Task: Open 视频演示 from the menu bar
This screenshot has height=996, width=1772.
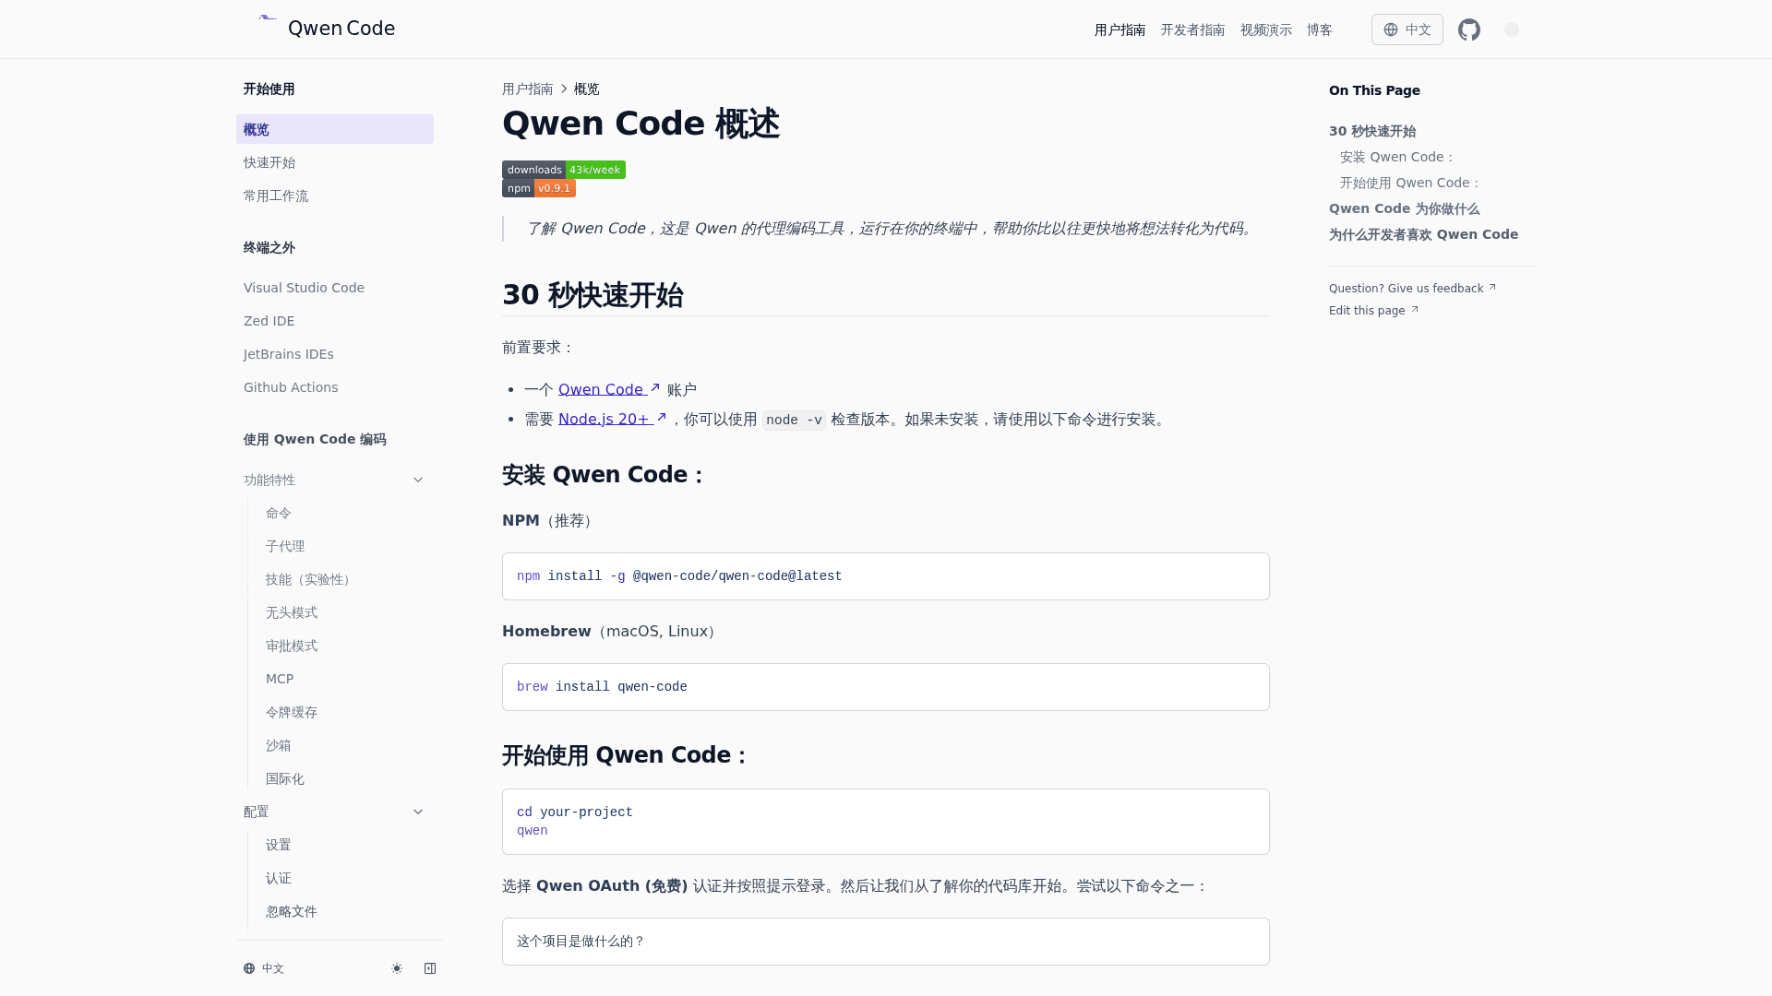Action: (x=1265, y=30)
